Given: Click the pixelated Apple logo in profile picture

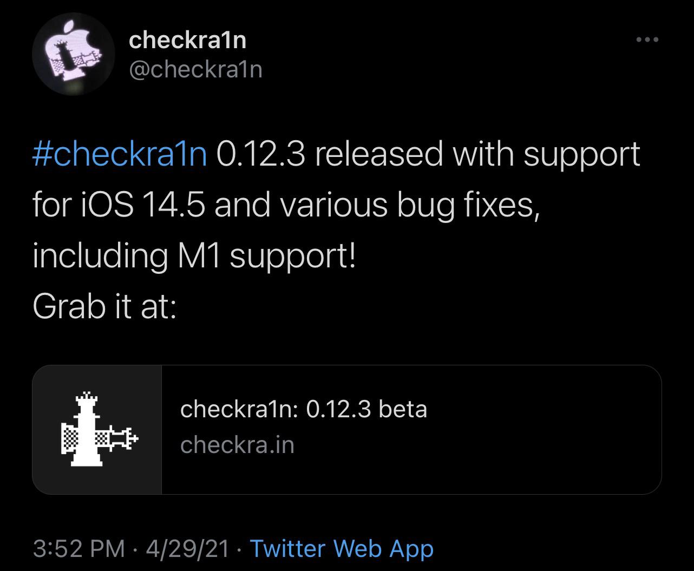Looking at the screenshot, I should point(74,54).
